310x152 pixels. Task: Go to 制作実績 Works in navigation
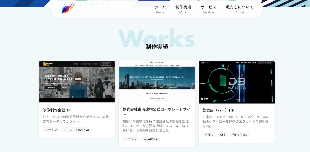[183, 9]
